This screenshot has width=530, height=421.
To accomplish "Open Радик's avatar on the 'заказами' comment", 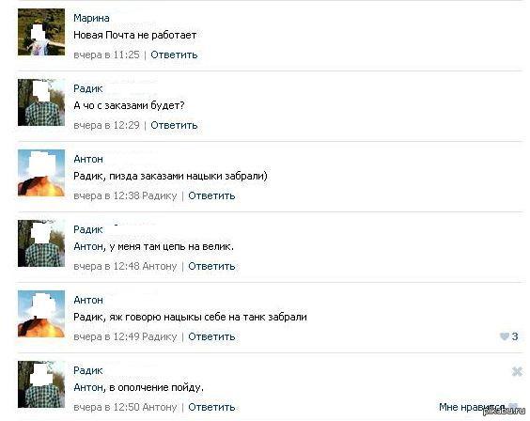I will pyautogui.click(x=41, y=102).
